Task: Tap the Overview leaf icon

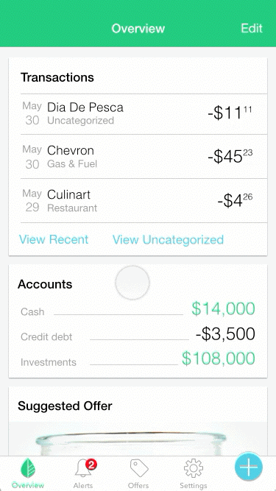Action: [x=28, y=469]
